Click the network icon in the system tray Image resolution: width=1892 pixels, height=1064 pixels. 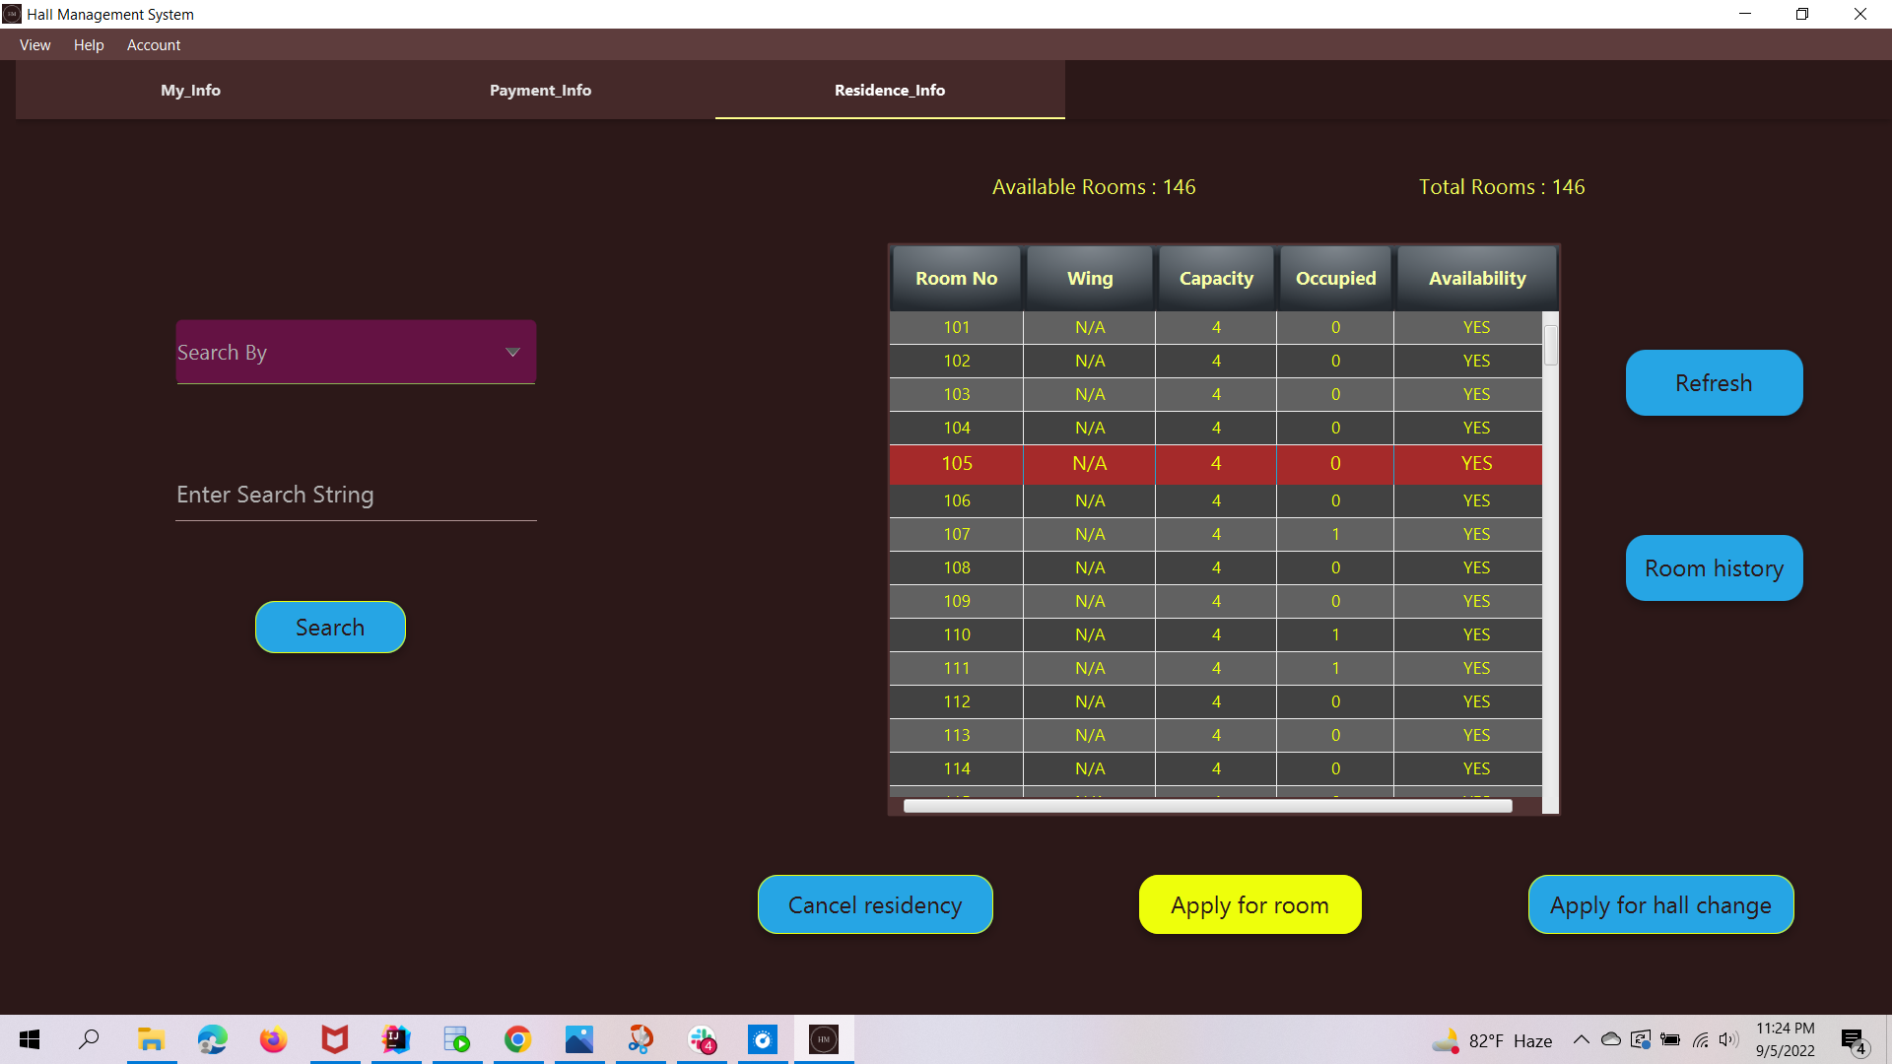[1701, 1039]
